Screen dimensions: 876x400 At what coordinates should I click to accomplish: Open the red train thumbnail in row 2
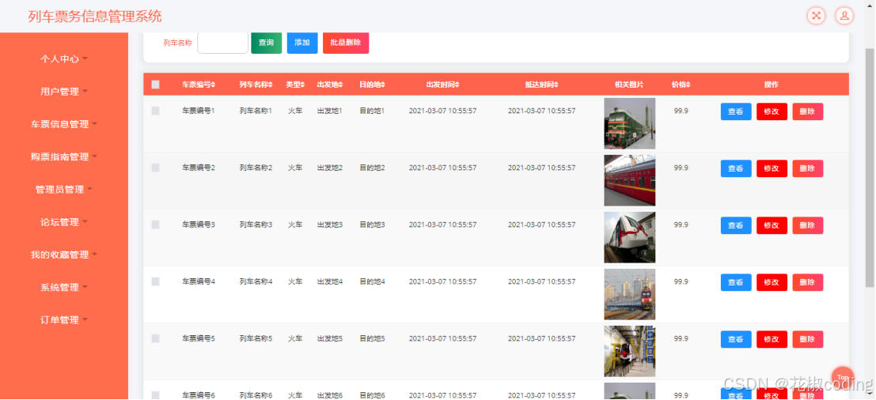tap(629, 180)
